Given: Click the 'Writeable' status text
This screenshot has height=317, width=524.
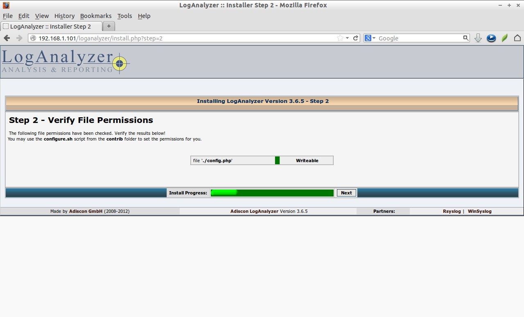Looking at the screenshot, I should [x=307, y=161].
